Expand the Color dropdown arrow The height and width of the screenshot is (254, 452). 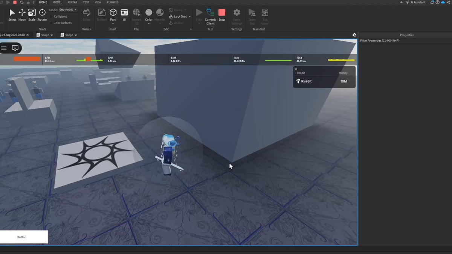pyautogui.click(x=149, y=24)
